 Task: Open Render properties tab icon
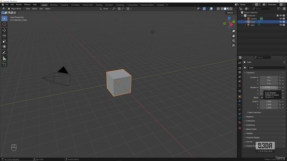click(x=240, y=68)
